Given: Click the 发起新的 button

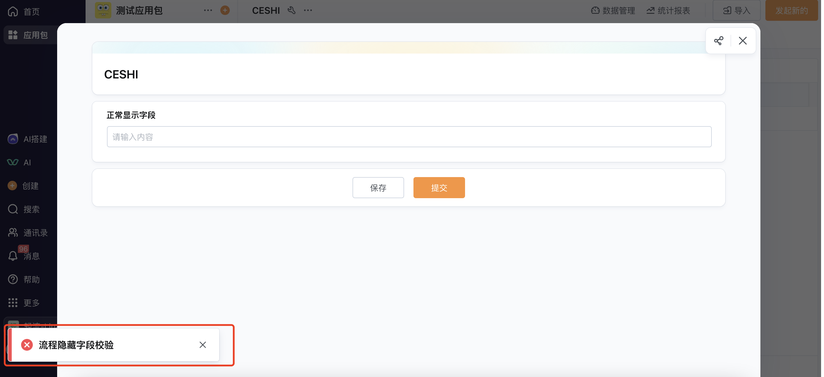Looking at the screenshot, I should (791, 11).
